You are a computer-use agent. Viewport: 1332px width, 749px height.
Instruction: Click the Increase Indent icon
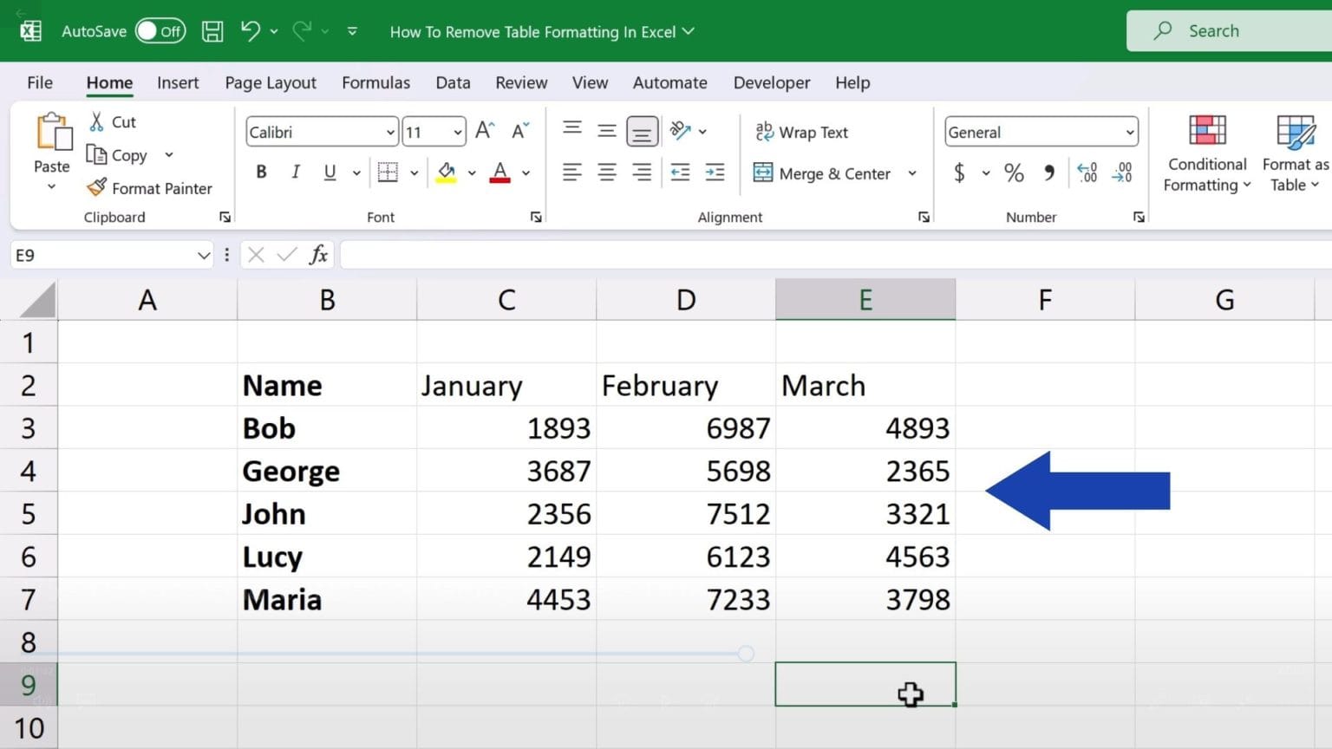(715, 173)
